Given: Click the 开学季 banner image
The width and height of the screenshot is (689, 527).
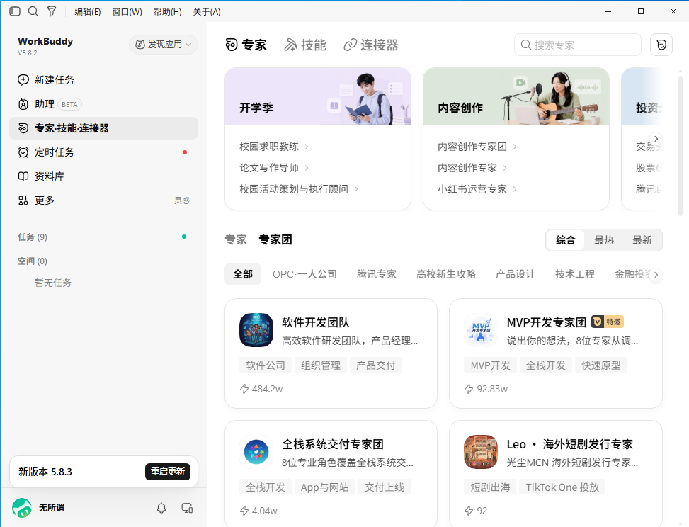Looking at the screenshot, I should click(x=318, y=96).
